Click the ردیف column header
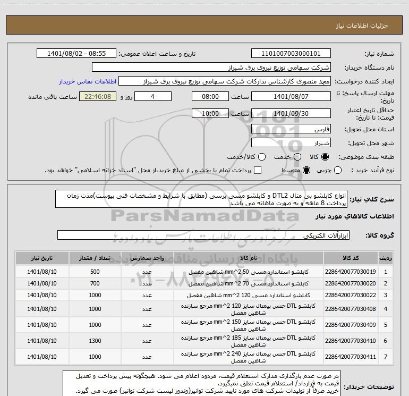 click(386, 258)
